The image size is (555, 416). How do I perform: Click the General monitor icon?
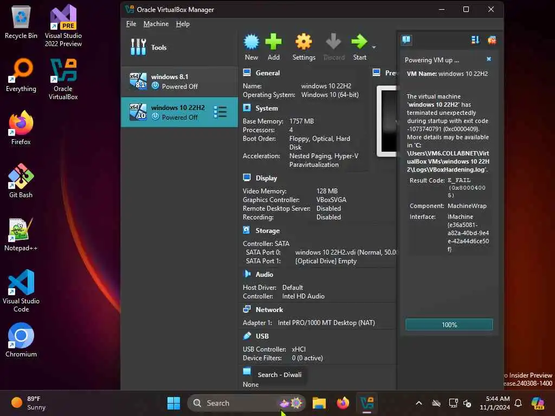247,73
